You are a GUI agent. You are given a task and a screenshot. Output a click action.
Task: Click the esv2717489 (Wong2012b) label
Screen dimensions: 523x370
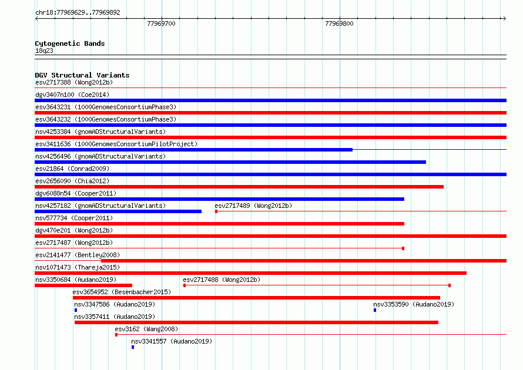(x=253, y=206)
